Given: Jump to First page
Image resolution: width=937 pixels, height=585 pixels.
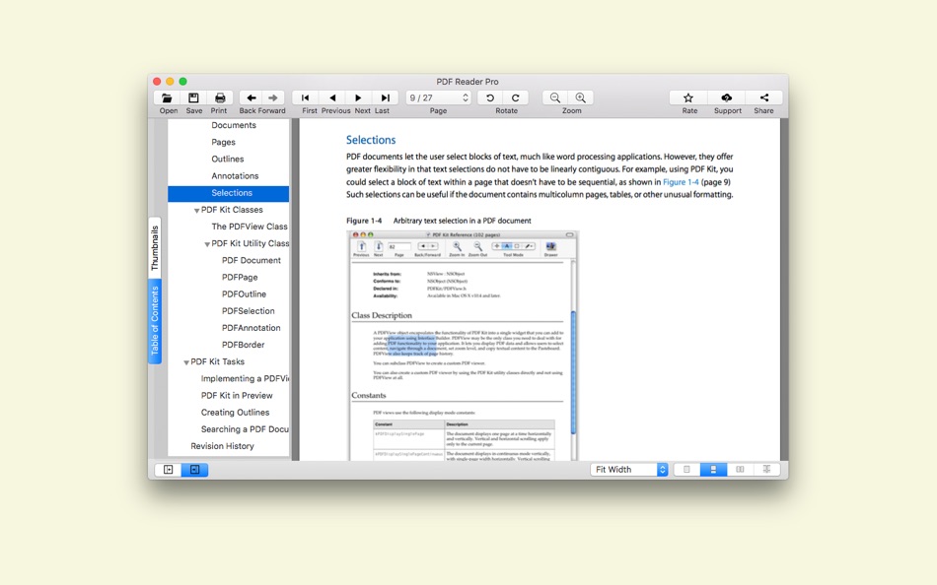Looking at the screenshot, I should pos(306,97).
